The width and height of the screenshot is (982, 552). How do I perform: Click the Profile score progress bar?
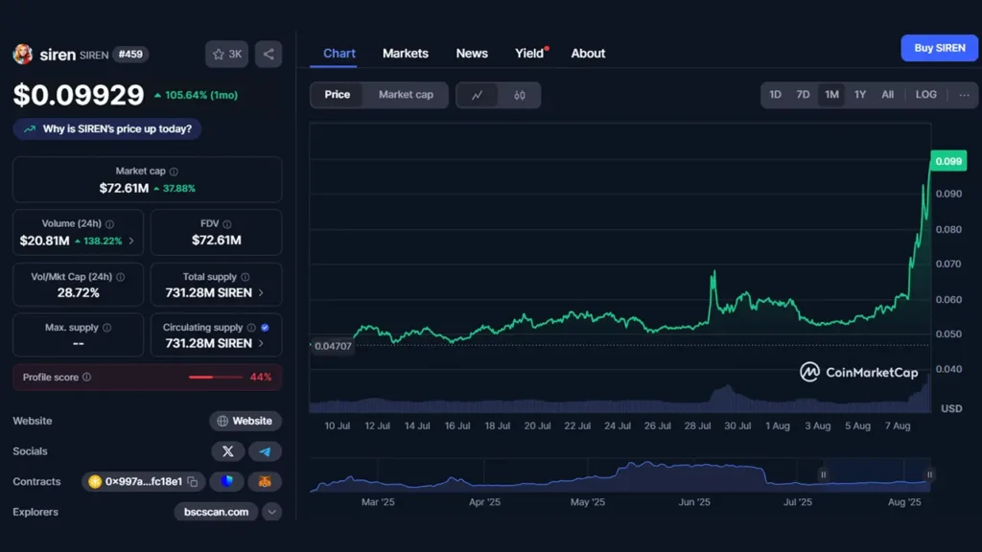coord(216,378)
